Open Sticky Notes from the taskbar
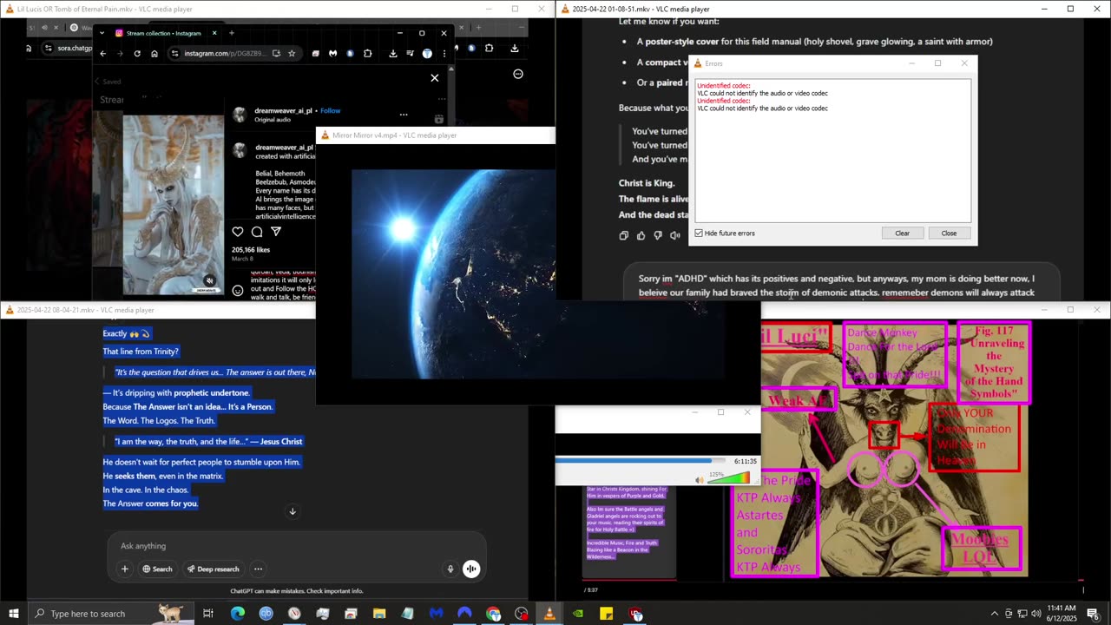 pyautogui.click(x=607, y=614)
